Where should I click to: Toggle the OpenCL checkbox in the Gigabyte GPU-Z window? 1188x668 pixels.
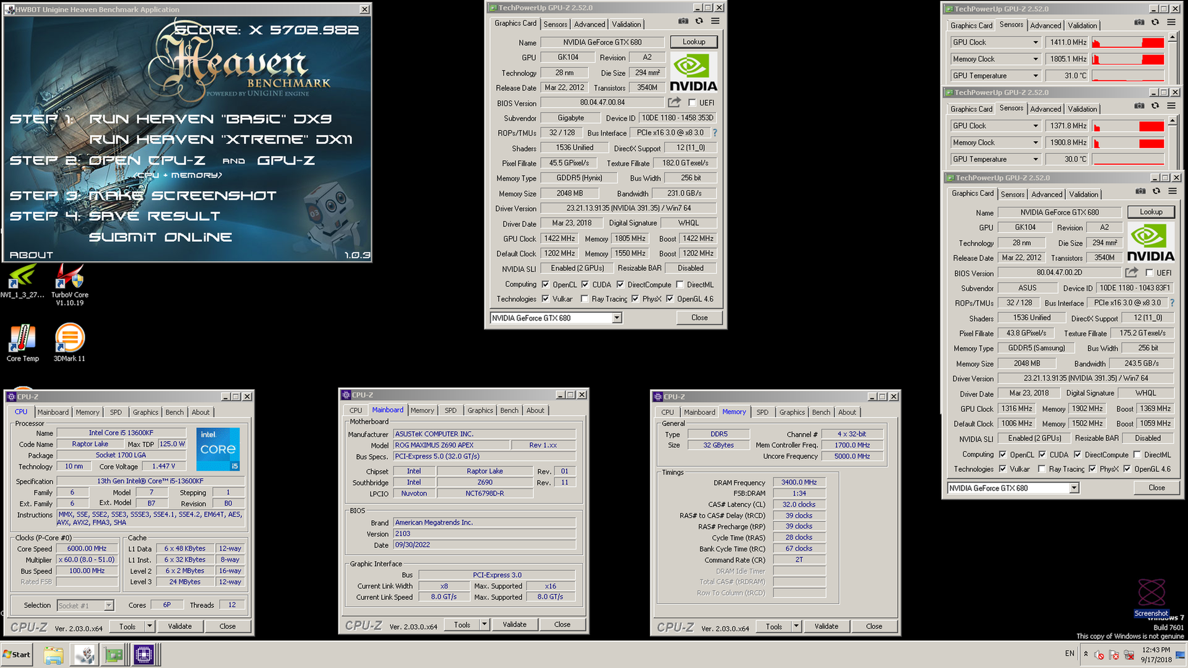point(545,285)
